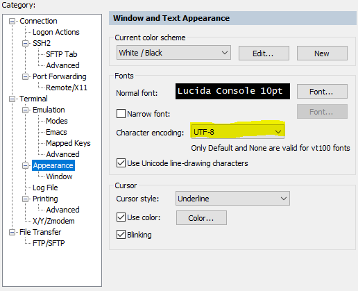The image size is (358, 291).
Task: Open the color scheme dropdown
Action: pyautogui.click(x=173, y=53)
